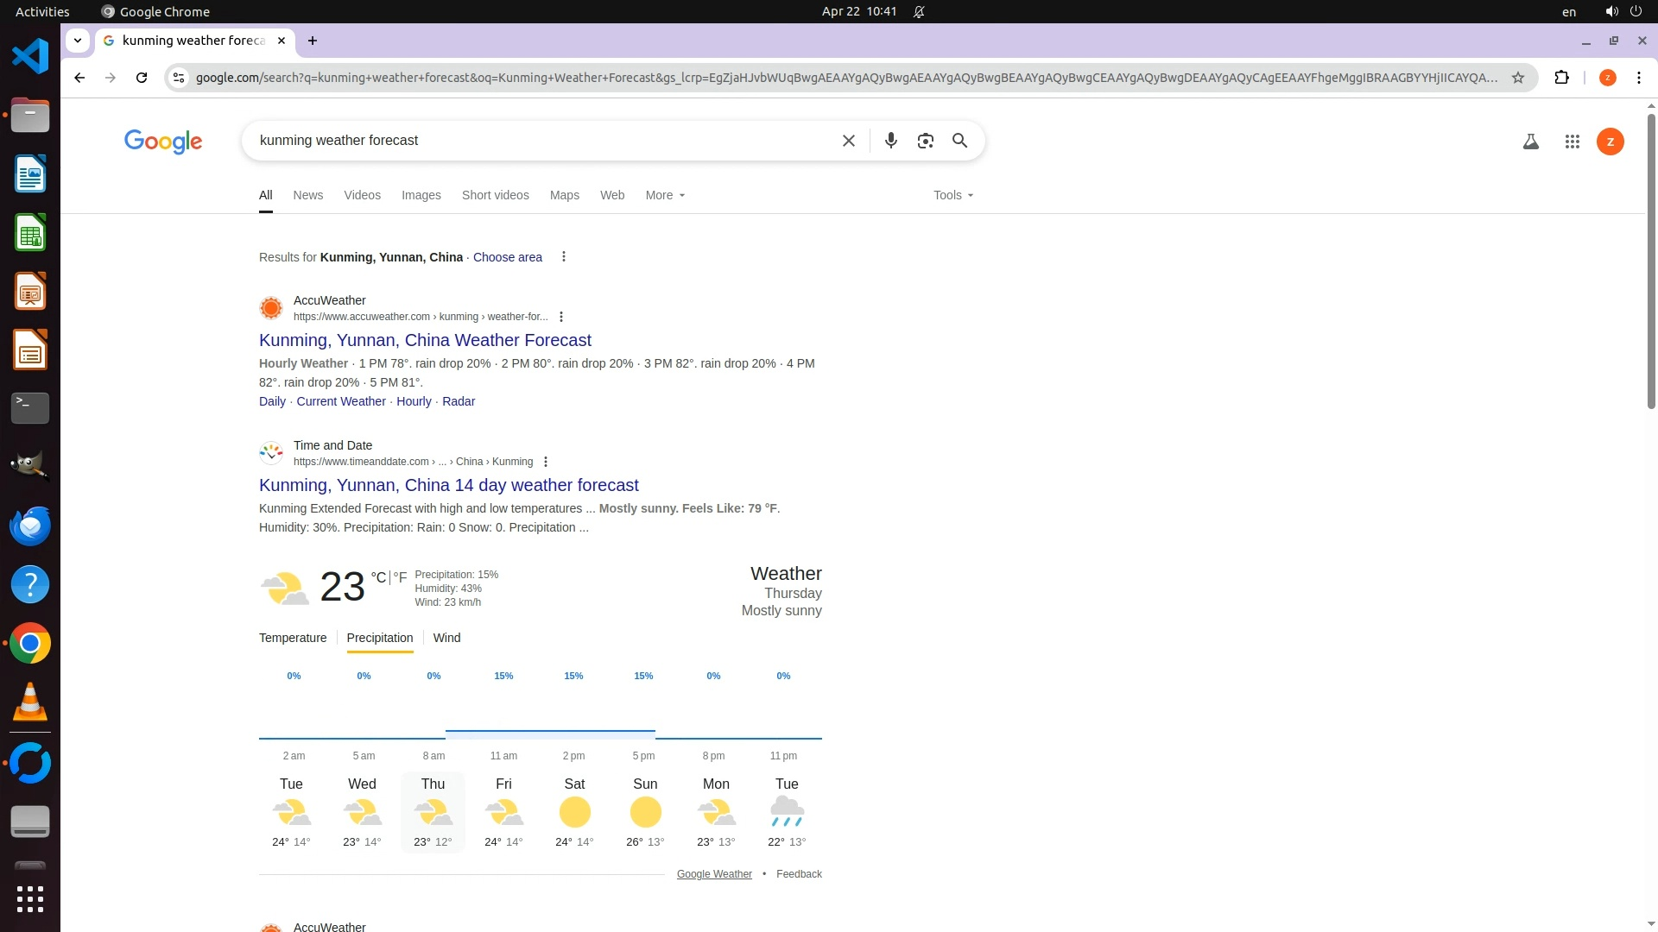Switch temperature units to Fahrenheit

point(400,577)
